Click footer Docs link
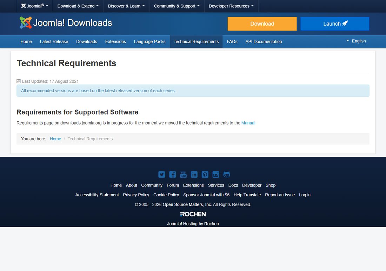Screen dimensions: 386x271 233,185
